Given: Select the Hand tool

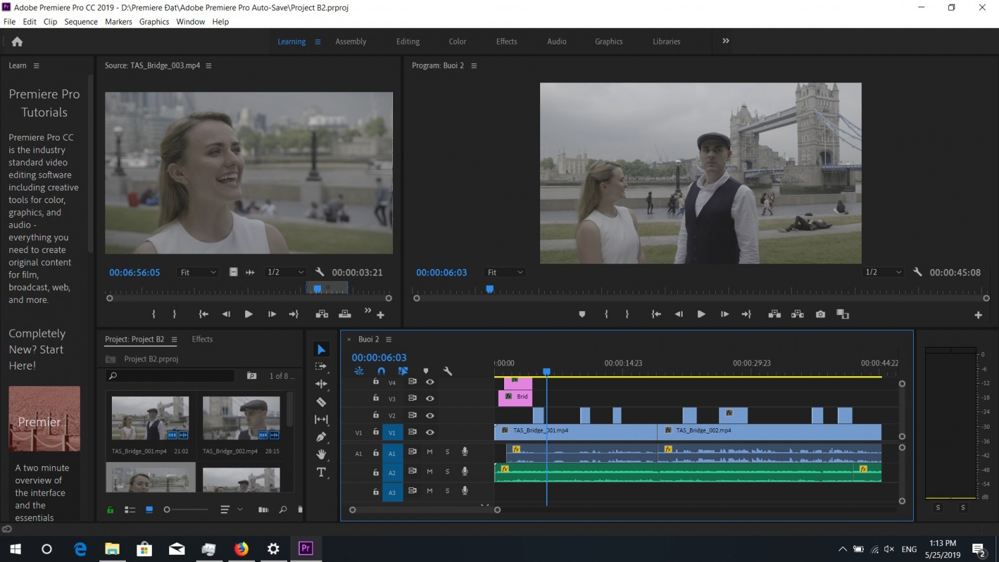Looking at the screenshot, I should [321, 454].
